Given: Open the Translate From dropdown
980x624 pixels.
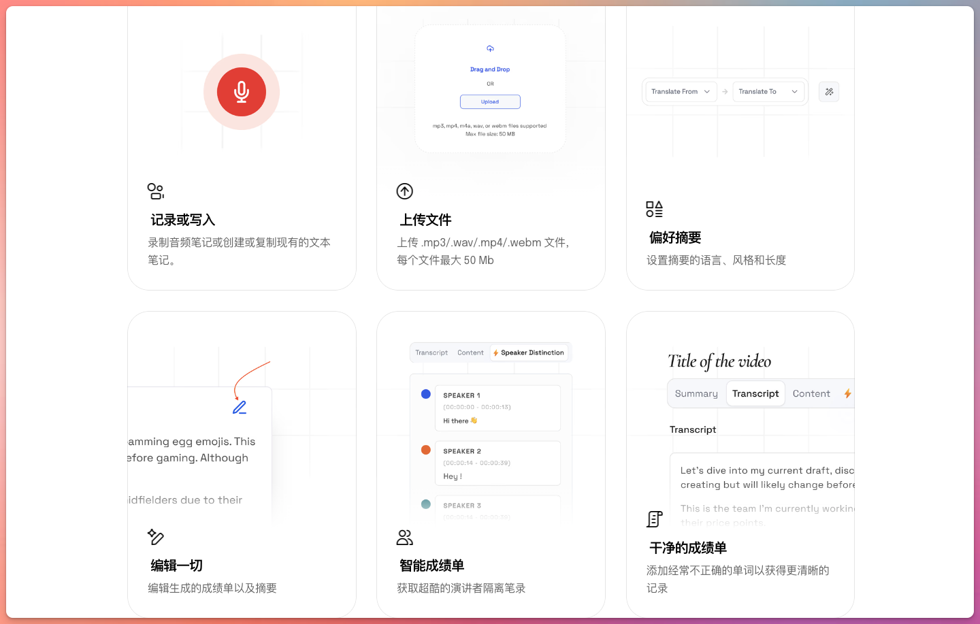Looking at the screenshot, I should [x=680, y=91].
